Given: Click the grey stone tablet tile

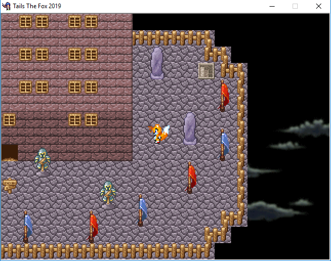Looking at the screenshot, I should click(x=206, y=71).
